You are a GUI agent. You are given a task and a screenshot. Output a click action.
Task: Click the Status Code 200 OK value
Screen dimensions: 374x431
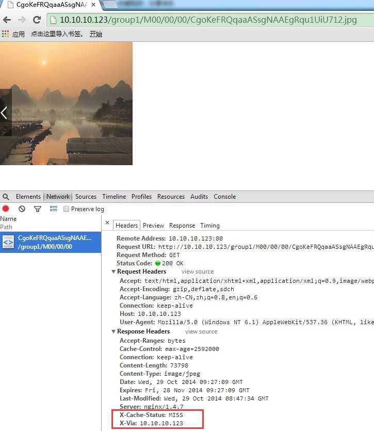coord(173,263)
